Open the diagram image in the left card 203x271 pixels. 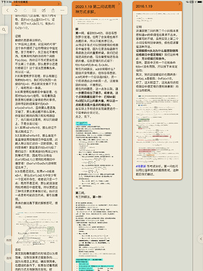pyautogui.click(x=36, y=229)
